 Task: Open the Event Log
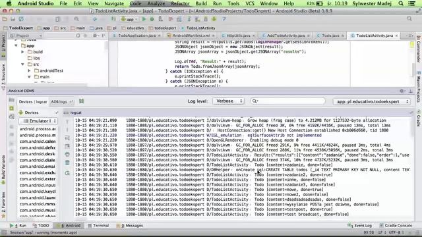[360, 225]
